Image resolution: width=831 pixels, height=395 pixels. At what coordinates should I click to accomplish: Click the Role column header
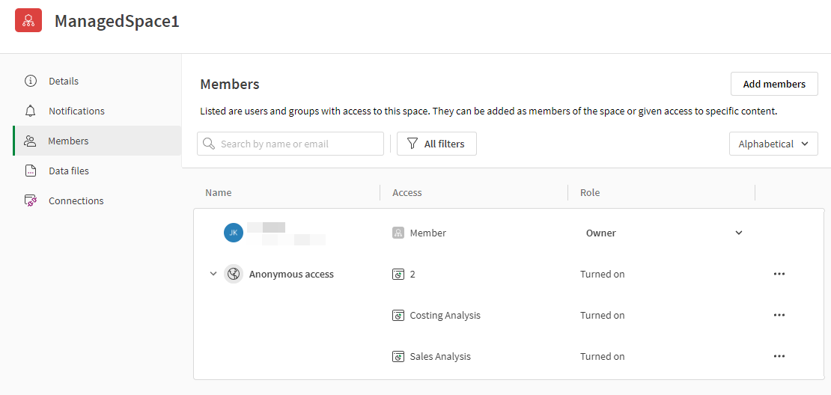click(590, 193)
